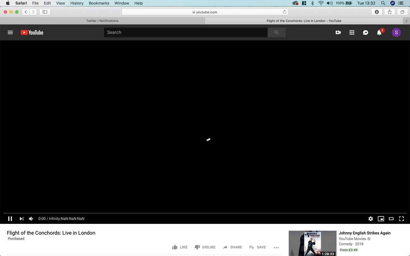Go to the YouTube home logo
Image resolution: width=410 pixels, height=256 pixels.
coord(32,32)
